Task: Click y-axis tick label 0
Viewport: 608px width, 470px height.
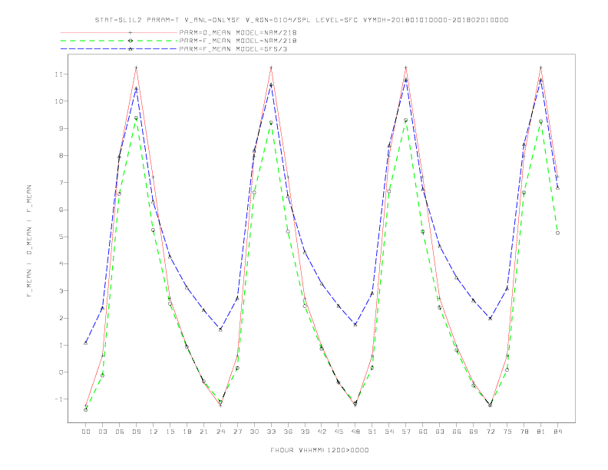Action: (x=61, y=372)
